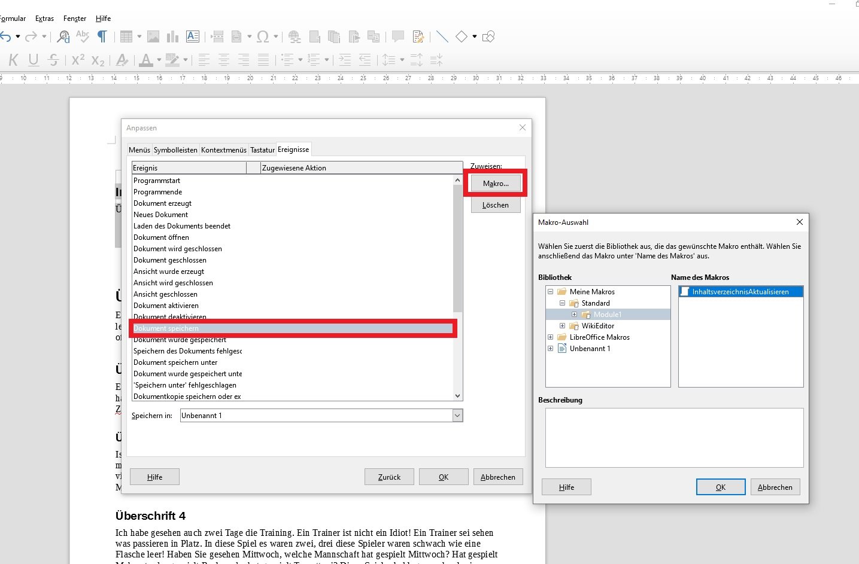
Task: Click the Insert Comment icon
Action: click(x=397, y=37)
